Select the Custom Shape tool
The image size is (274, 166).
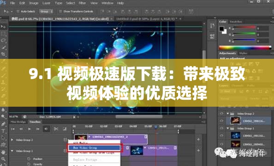point(3,144)
